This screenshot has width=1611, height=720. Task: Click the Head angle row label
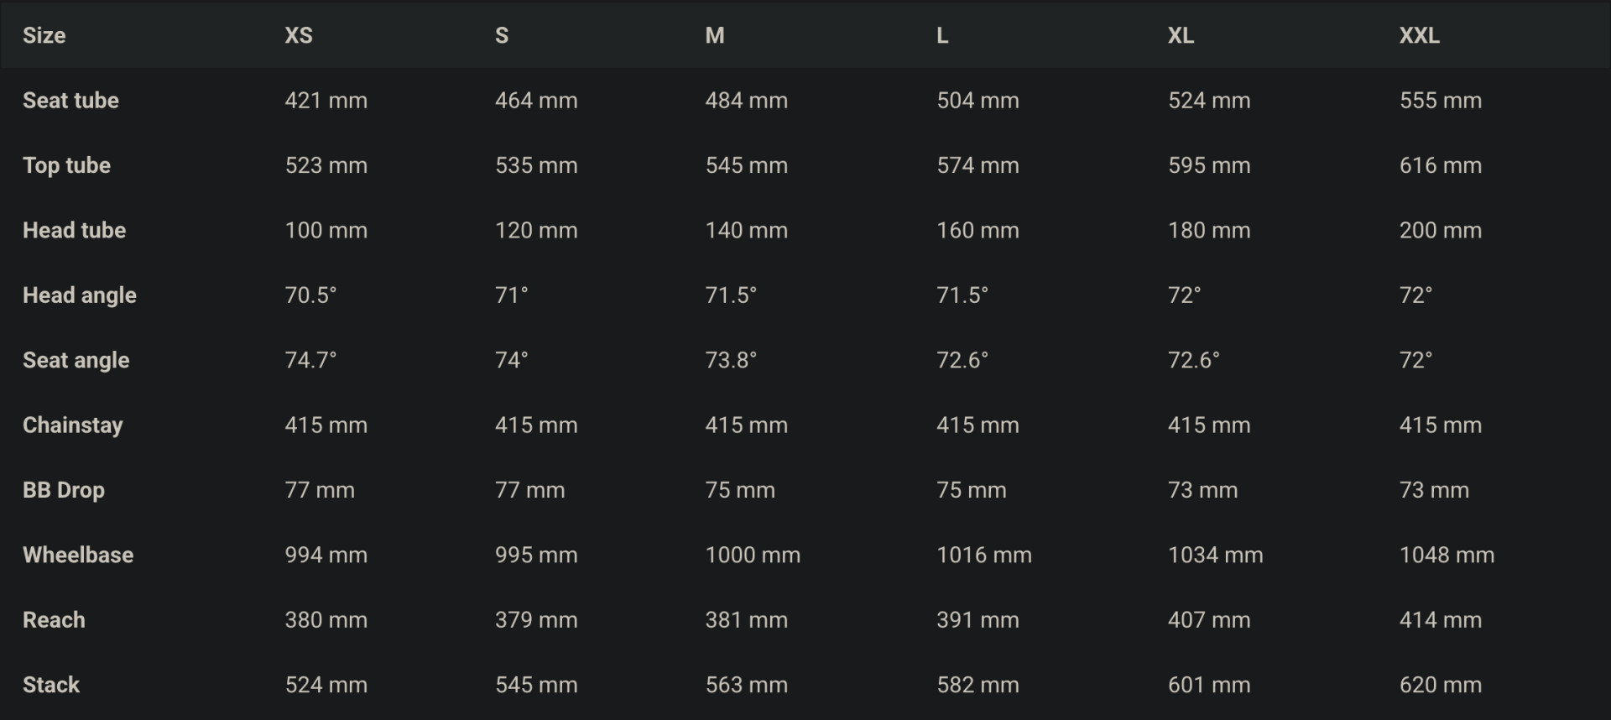pos(79,295)
